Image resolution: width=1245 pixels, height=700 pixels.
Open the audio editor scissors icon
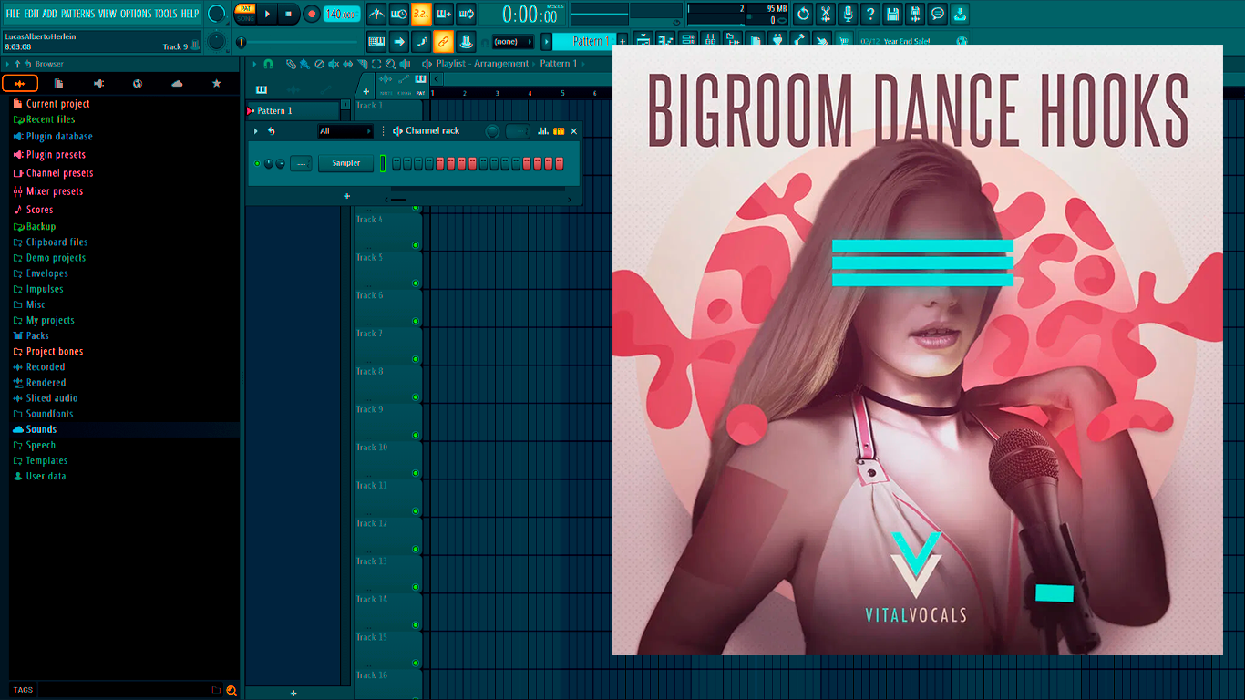(x=826, y=14)
